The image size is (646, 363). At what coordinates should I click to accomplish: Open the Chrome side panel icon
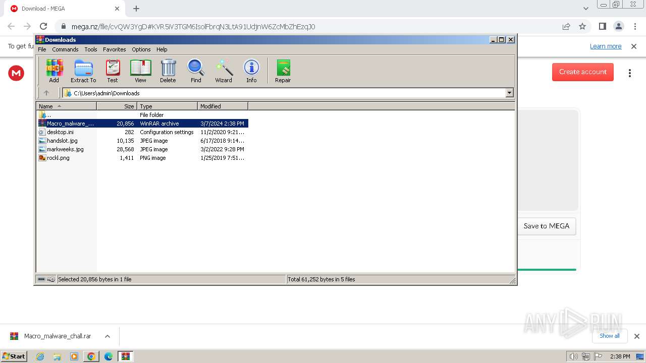pos(603,26)
